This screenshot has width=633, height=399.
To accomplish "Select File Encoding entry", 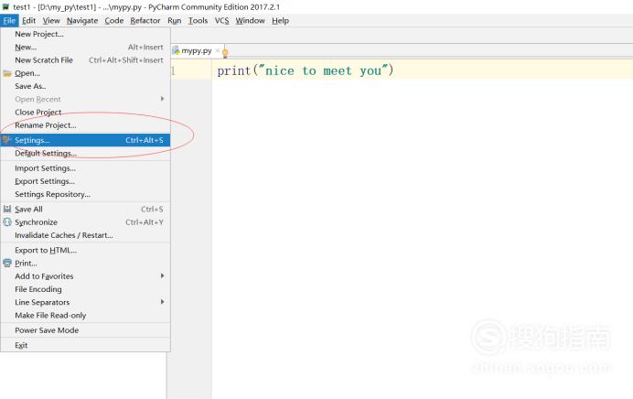I will pyautogui.click(x=85, y=289).
